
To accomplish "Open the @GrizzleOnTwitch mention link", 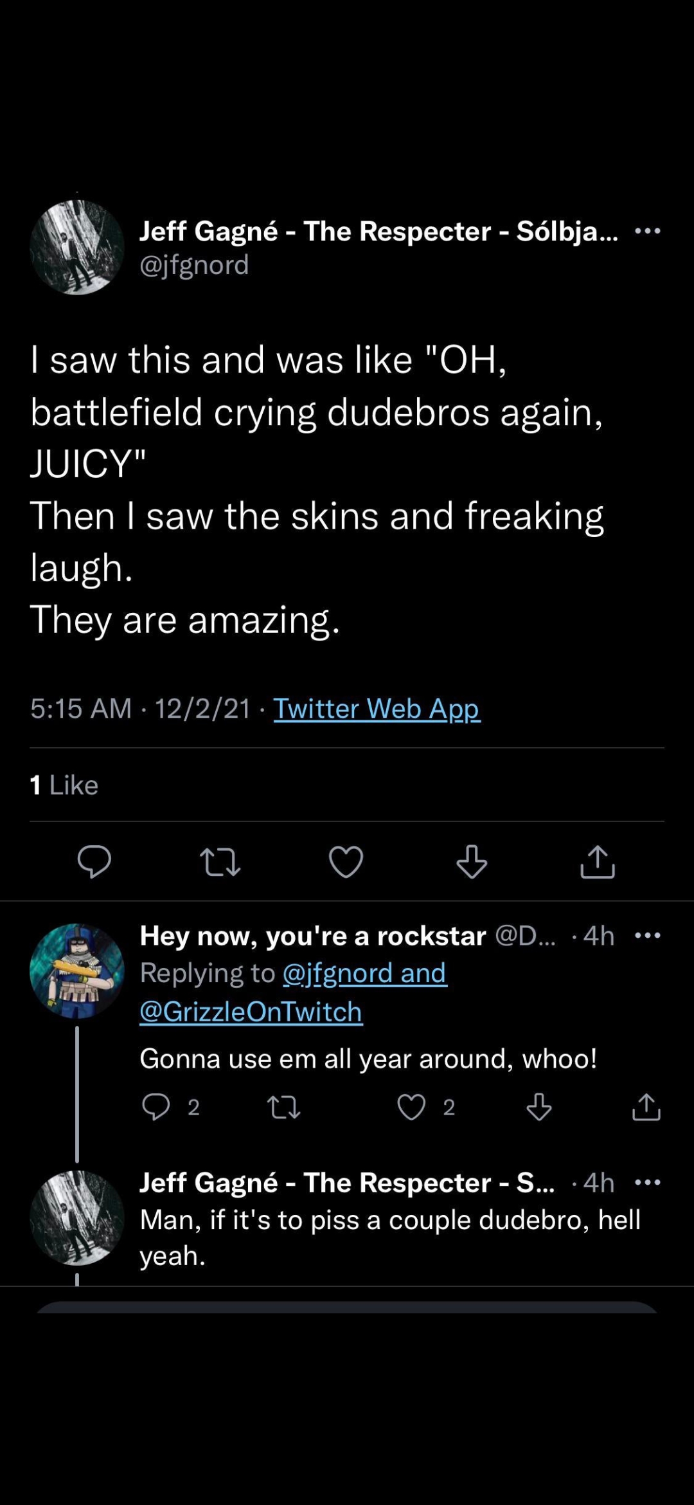I will coord(251,1012).
